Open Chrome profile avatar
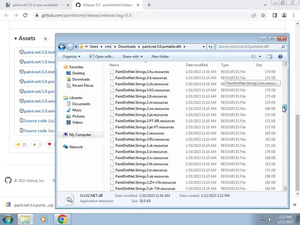This screenshot has width=300, height=225. click(284, 15)
